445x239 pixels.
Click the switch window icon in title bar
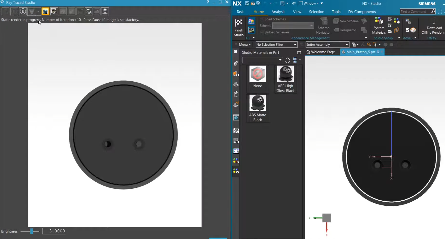click(282, 3)
